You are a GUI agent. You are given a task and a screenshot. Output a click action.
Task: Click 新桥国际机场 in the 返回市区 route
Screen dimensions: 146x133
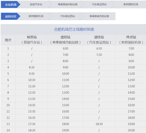pos(36,16)
